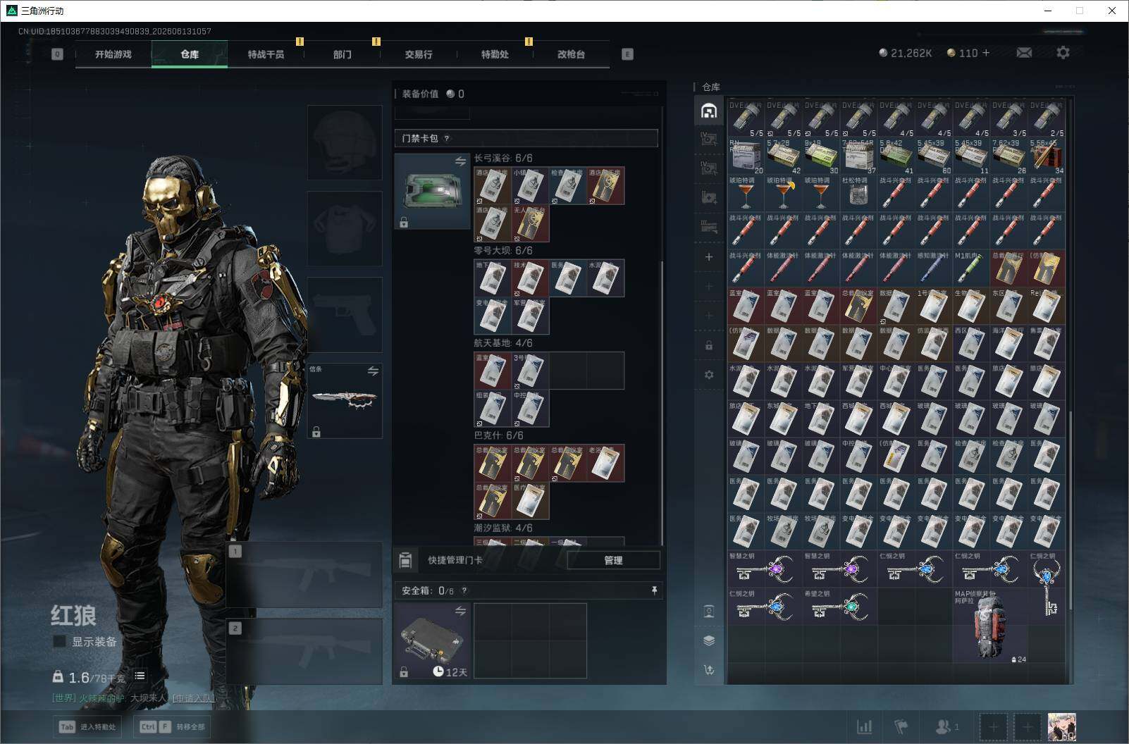Add a warehouse expansion with the bright plus

[x=709, y=257]
